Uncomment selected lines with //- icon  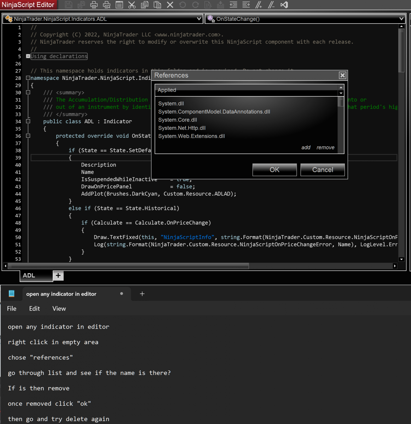[271, 5]
